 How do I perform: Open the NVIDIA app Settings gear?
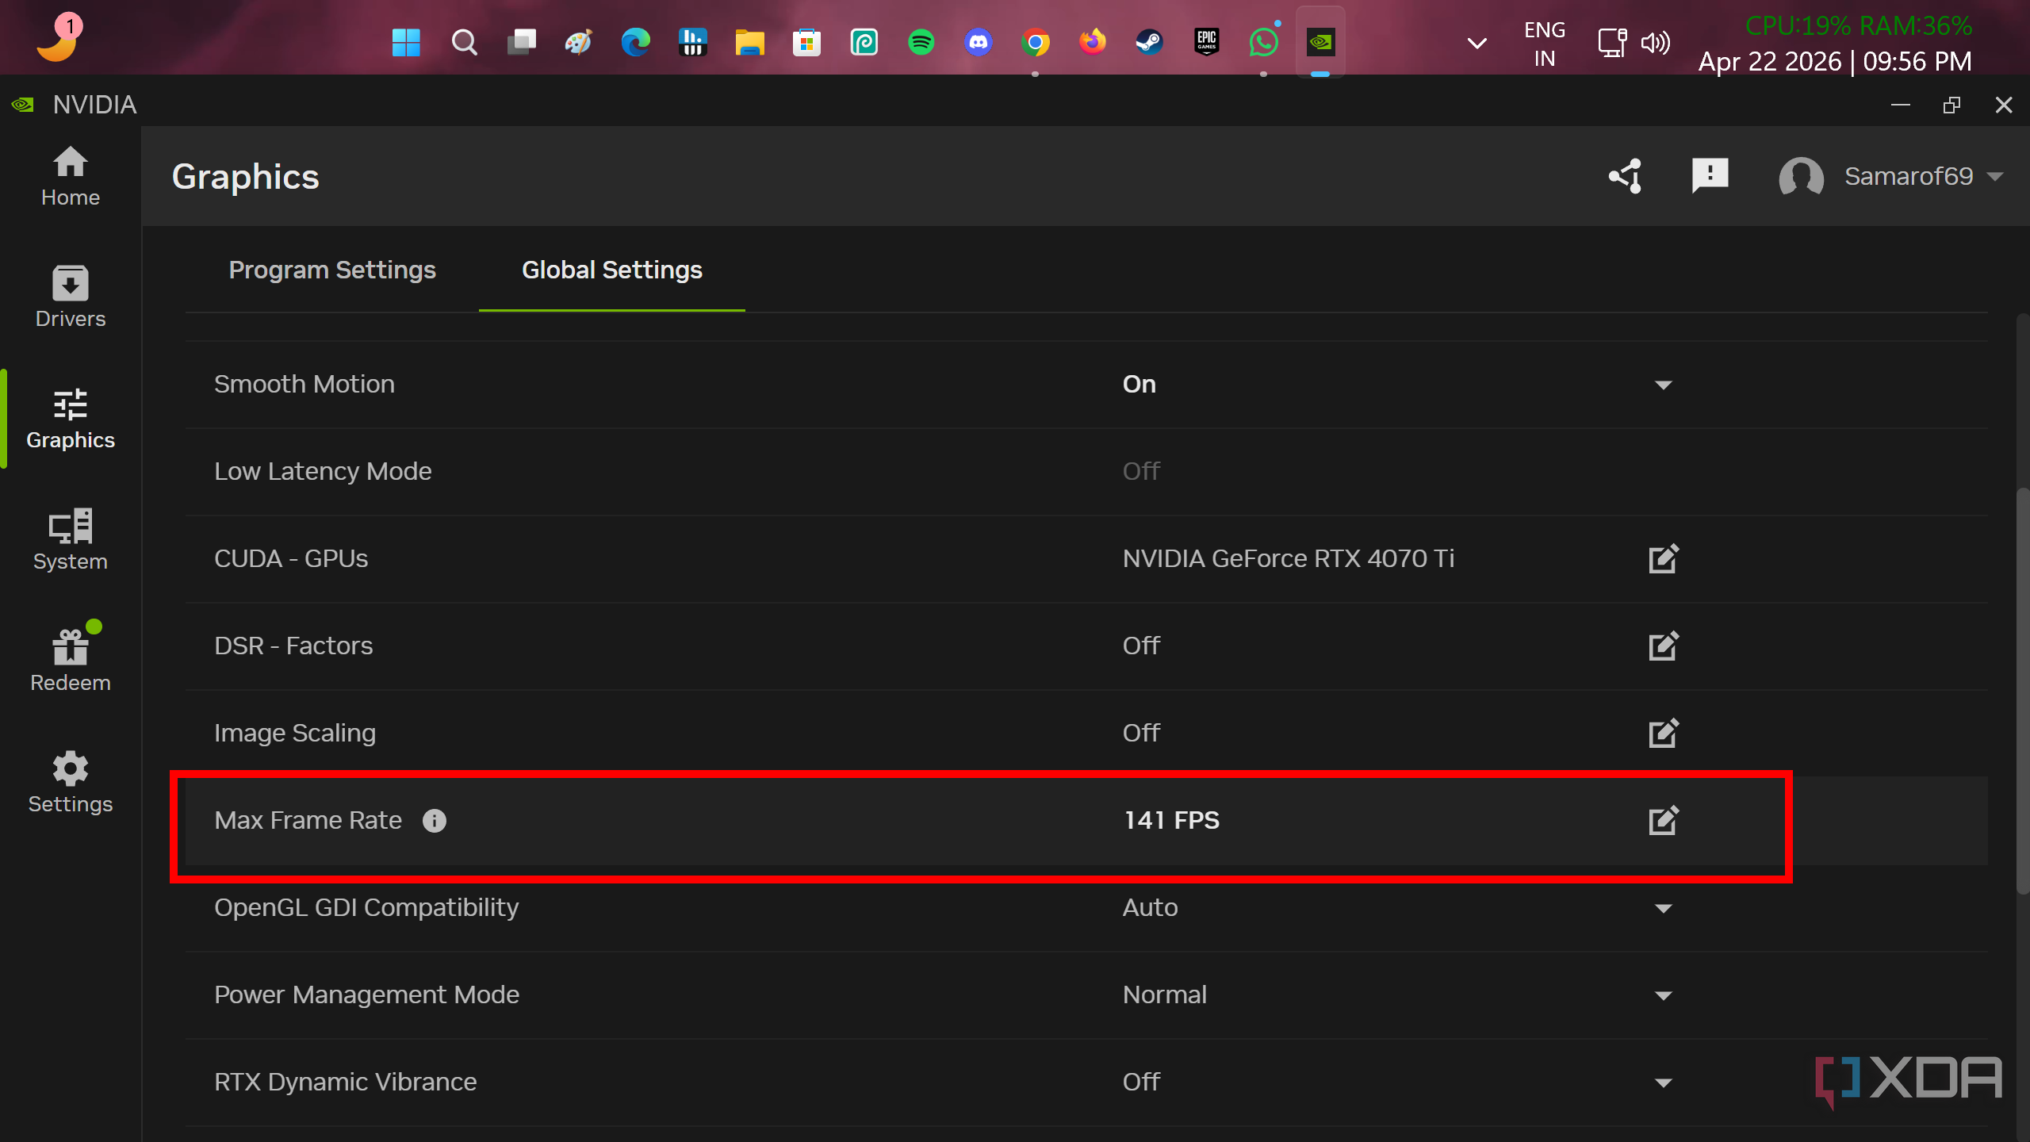71,783
